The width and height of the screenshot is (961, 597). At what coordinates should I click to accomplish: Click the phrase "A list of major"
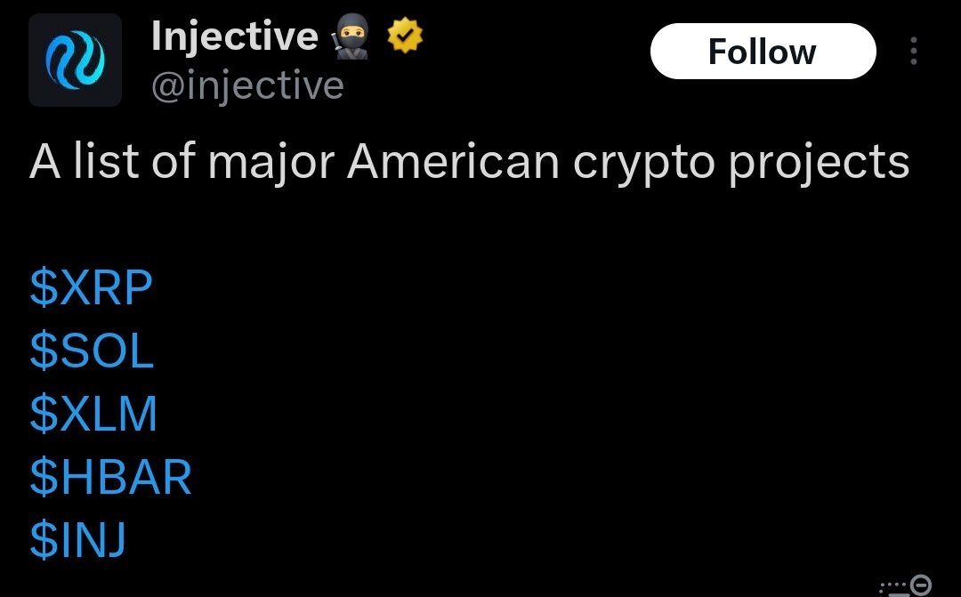click(182, 163)
